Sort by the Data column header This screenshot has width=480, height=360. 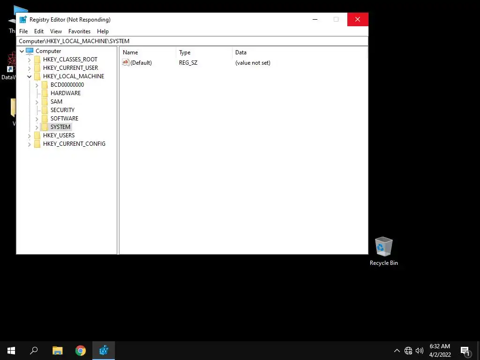tap(300, 52)
